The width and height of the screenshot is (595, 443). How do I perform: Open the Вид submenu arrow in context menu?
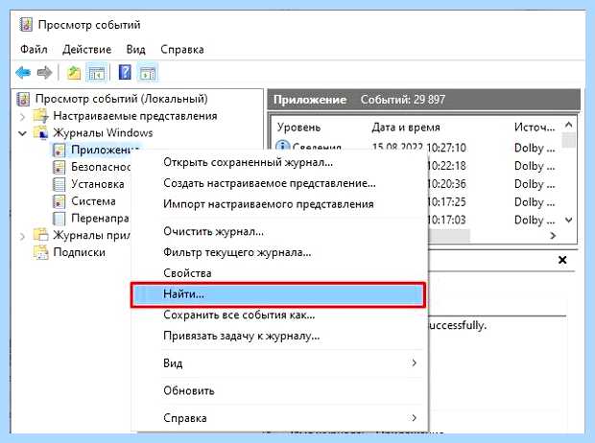pyautogui.click(x=414, y=363)
